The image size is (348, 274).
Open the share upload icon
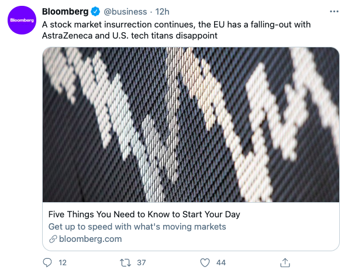[x=285, y=262]
